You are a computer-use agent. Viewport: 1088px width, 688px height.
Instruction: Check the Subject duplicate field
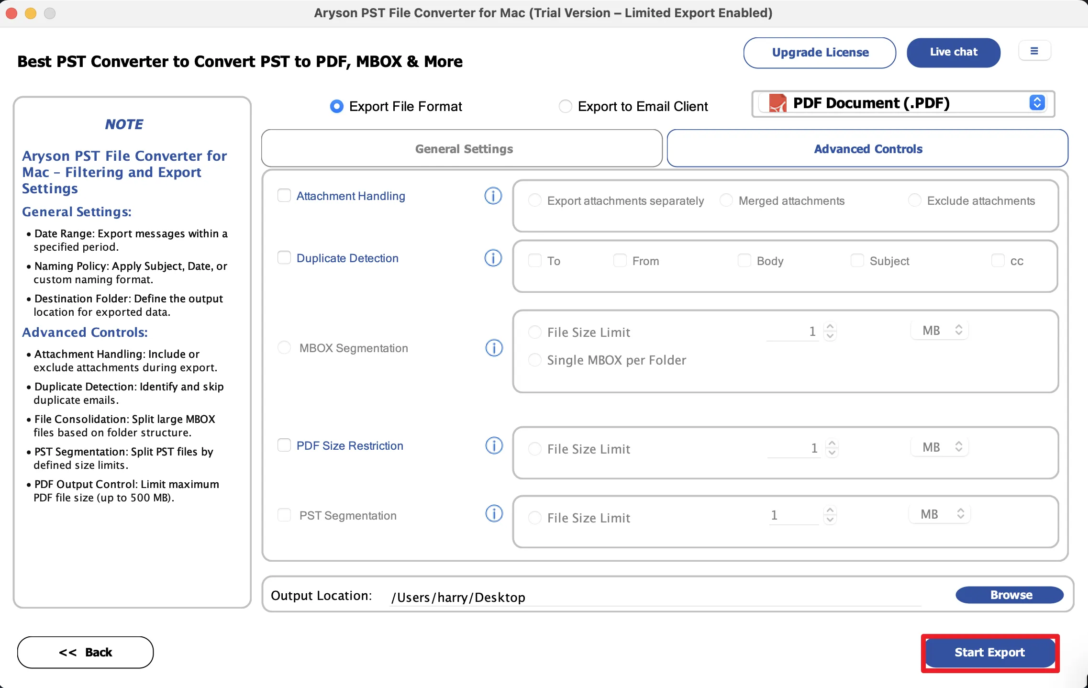tap(857, 260)
